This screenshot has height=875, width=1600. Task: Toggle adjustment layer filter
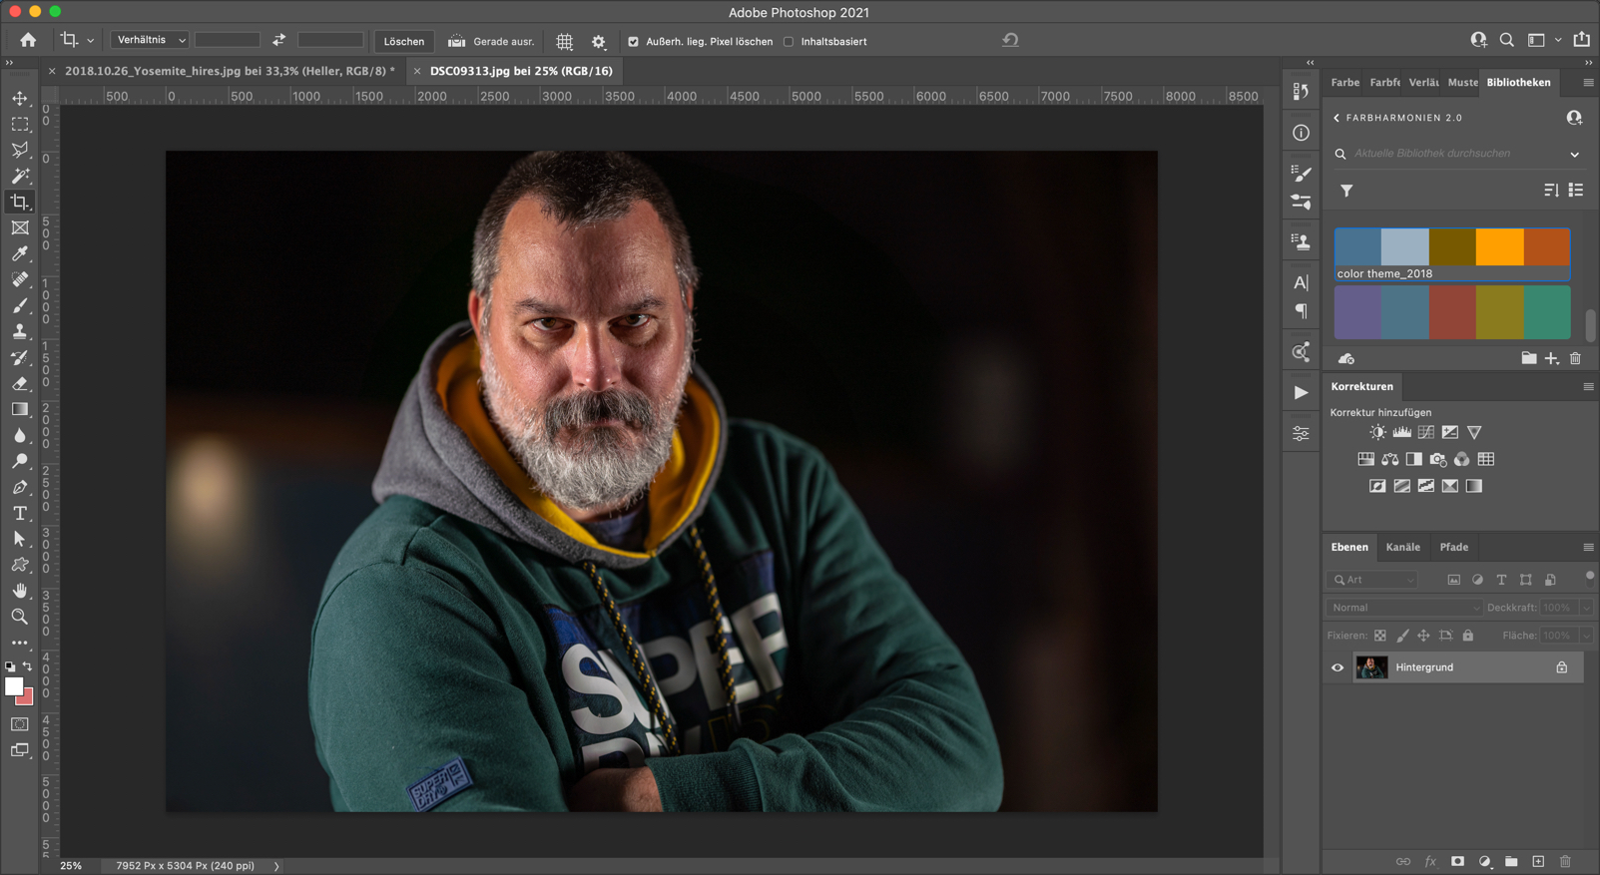tap(1477, 580)
